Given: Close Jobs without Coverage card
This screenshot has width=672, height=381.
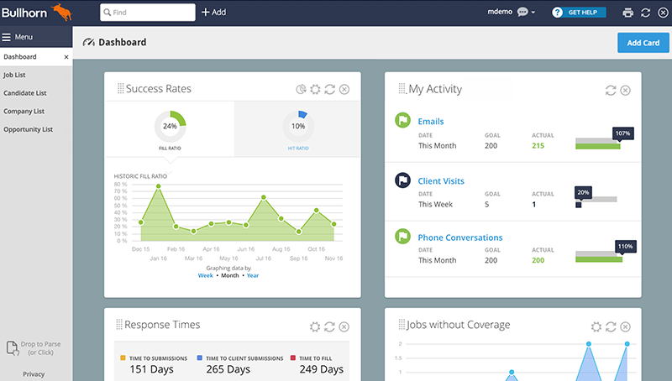Looking at the screenshot, I should coord(625,327).
